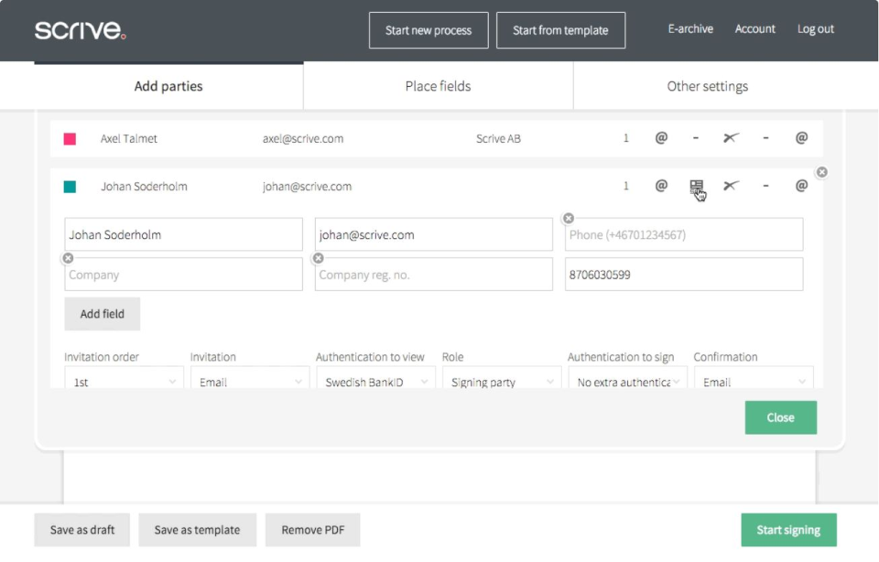This screenshot has width=879, height=562.
Task: Click the email field containing johan@scrive.com
Action: [x=433, y=234]
